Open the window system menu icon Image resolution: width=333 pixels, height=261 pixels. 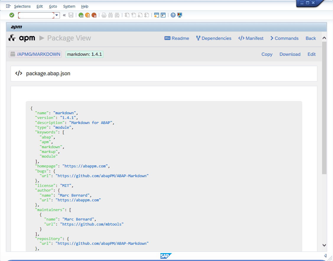click(8, 6)
